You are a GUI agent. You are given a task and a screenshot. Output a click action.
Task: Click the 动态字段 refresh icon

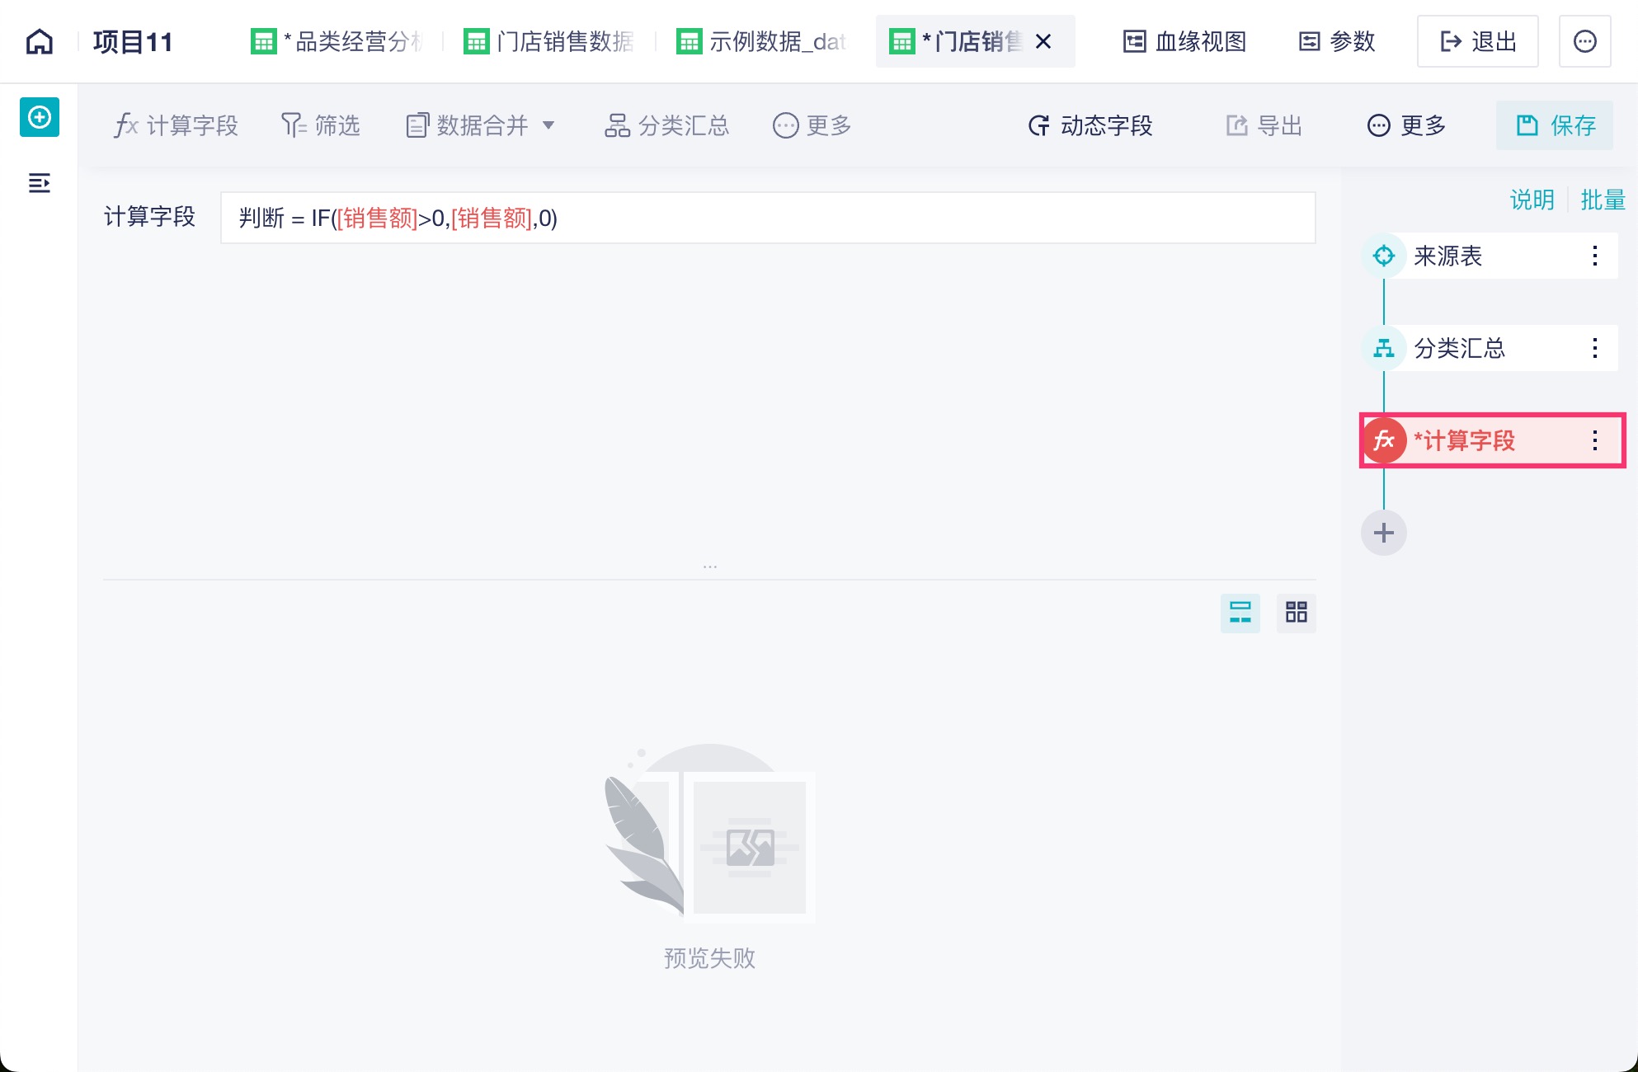[x=1039, y=125]
